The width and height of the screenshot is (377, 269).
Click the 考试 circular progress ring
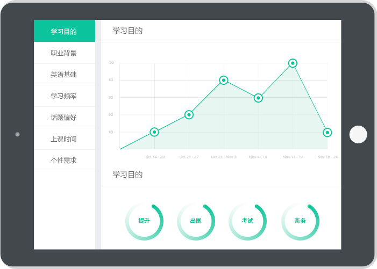(x=247, y=221)
